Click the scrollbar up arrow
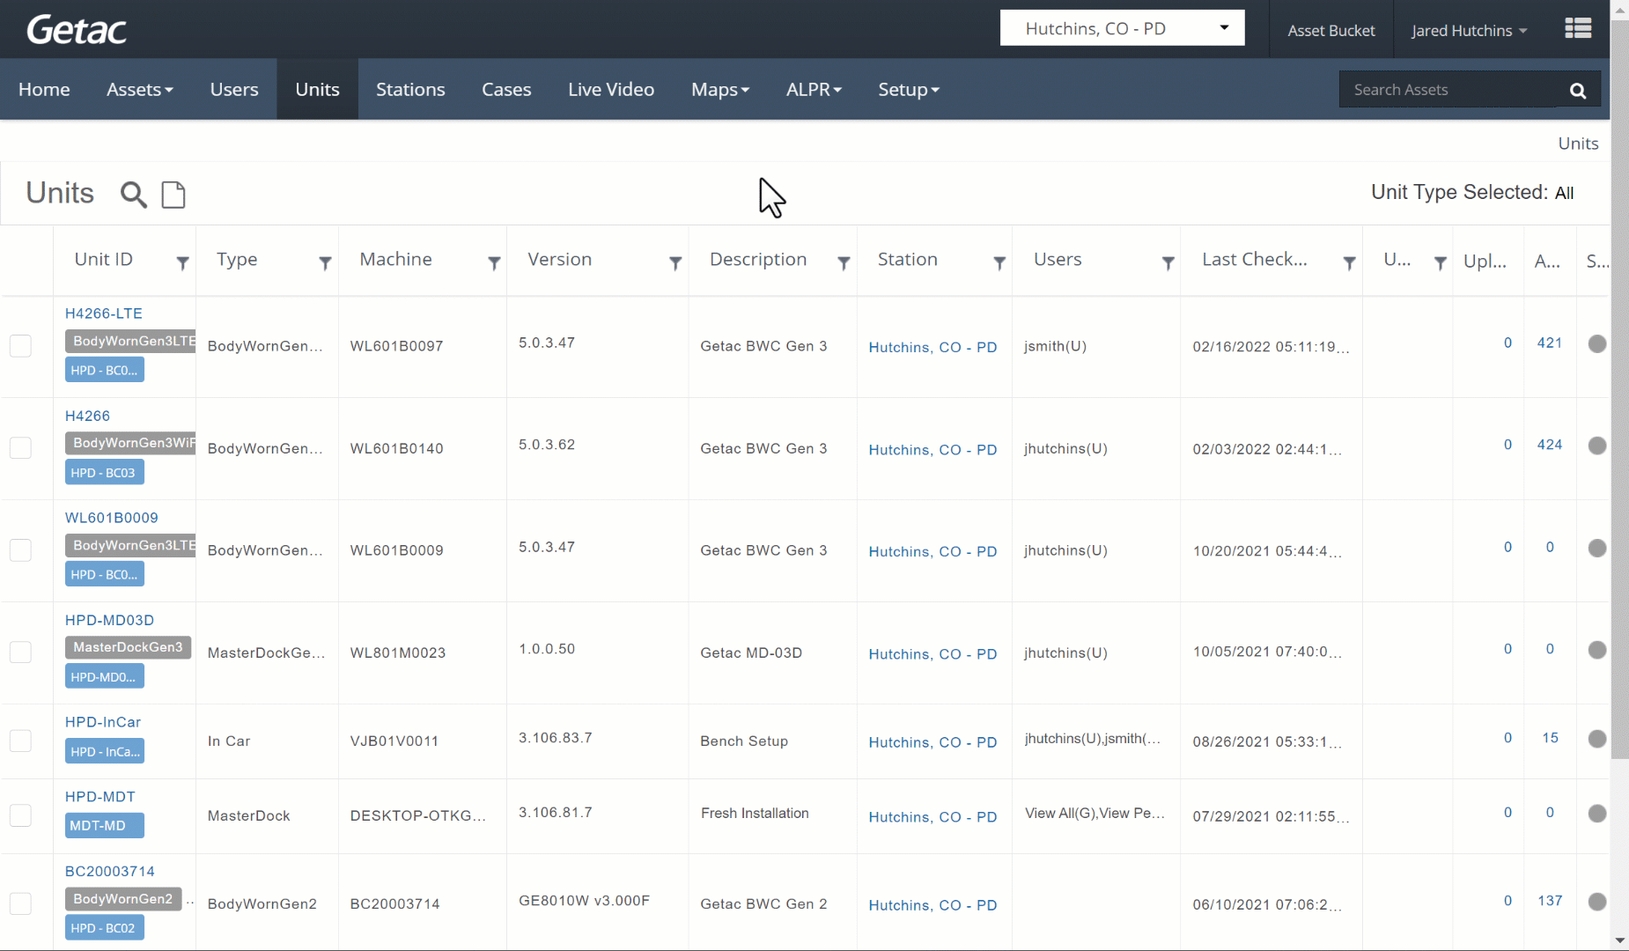Image resolution: width=1629 pixels, height=951 pixels. (x=1619, y=9)
